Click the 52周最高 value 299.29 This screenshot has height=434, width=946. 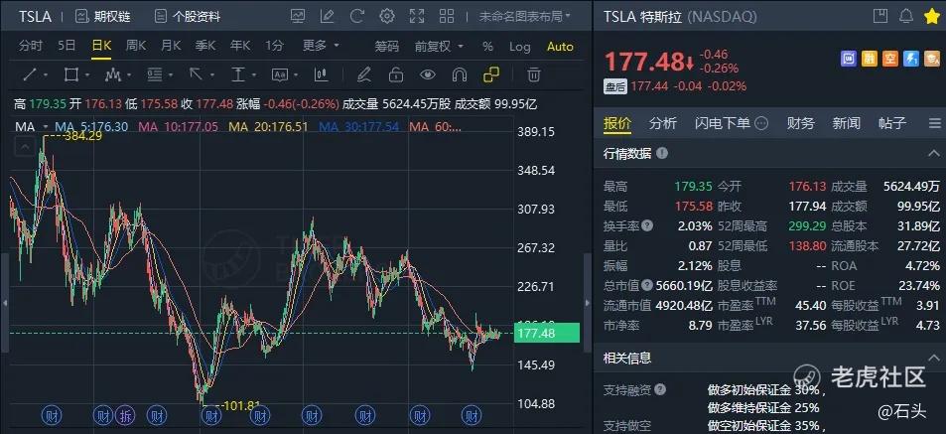(x=808, y=225)
